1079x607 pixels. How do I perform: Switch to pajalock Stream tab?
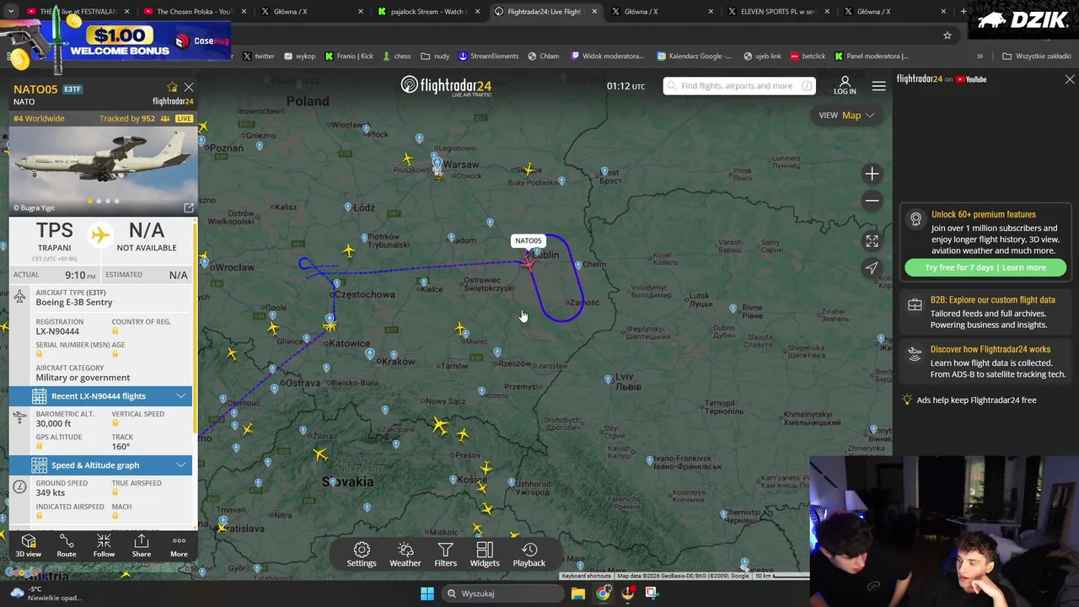[427, 12]
